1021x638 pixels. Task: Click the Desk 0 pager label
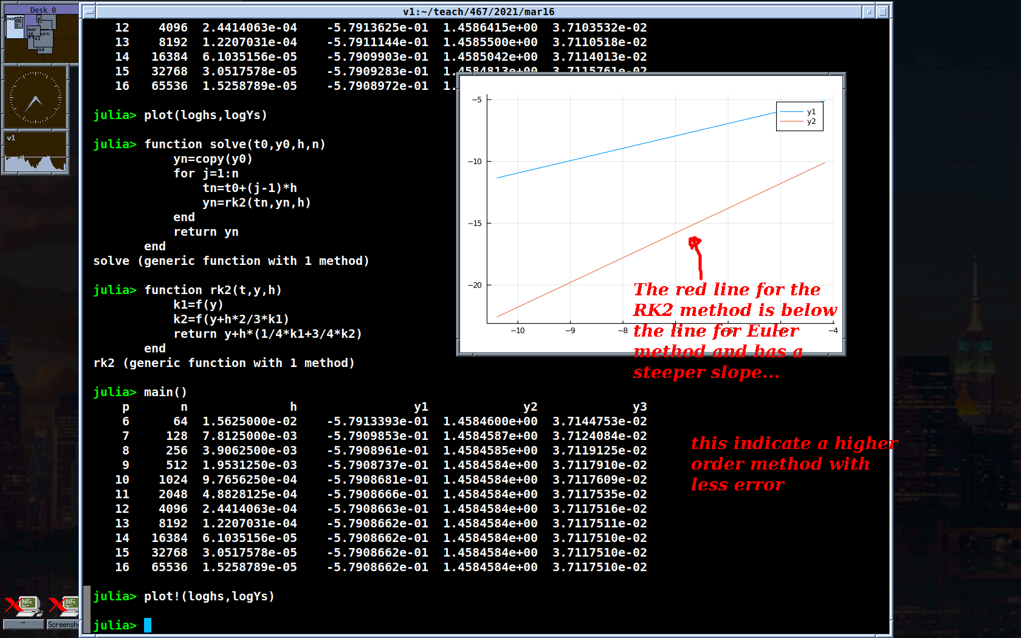[41, 10]
